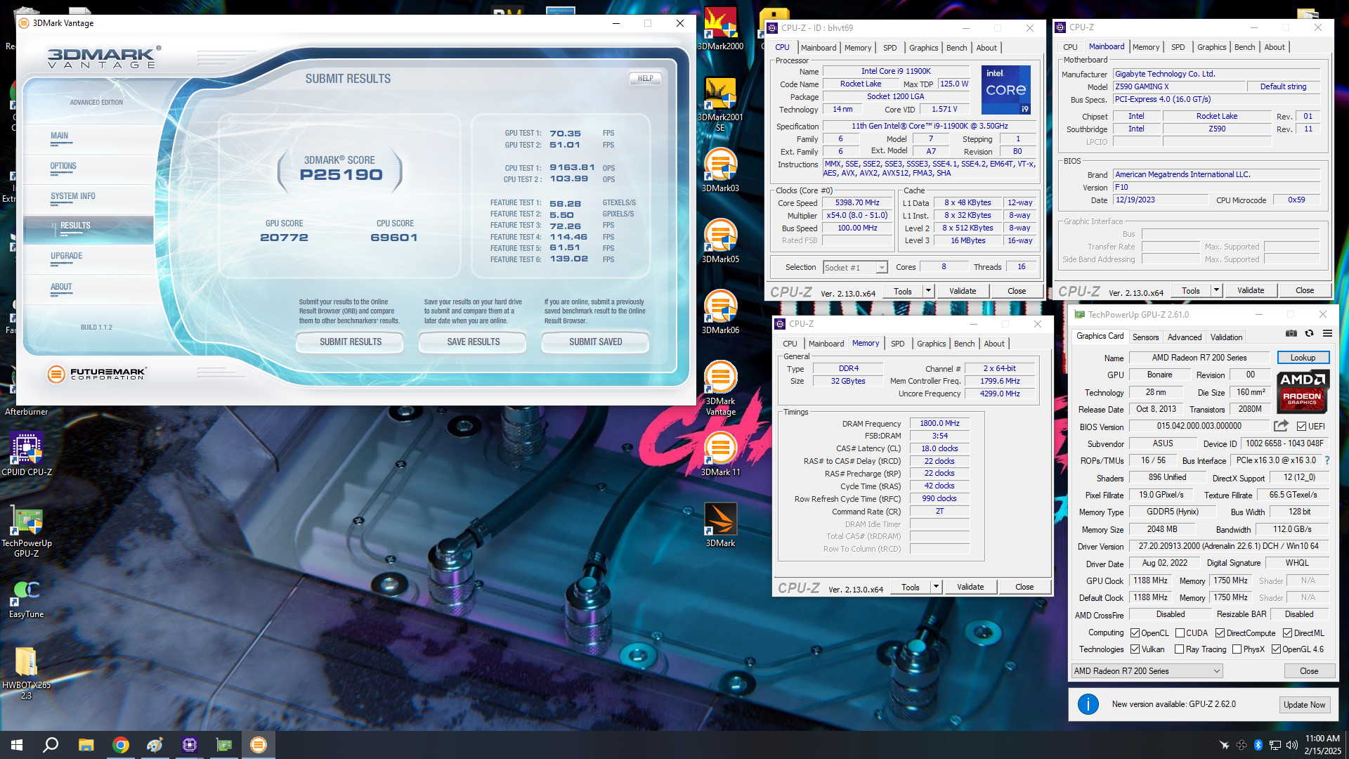Screen dimensions: 1349x759
Task: Click SAVE RESULTS button
Action: point(473,342)
